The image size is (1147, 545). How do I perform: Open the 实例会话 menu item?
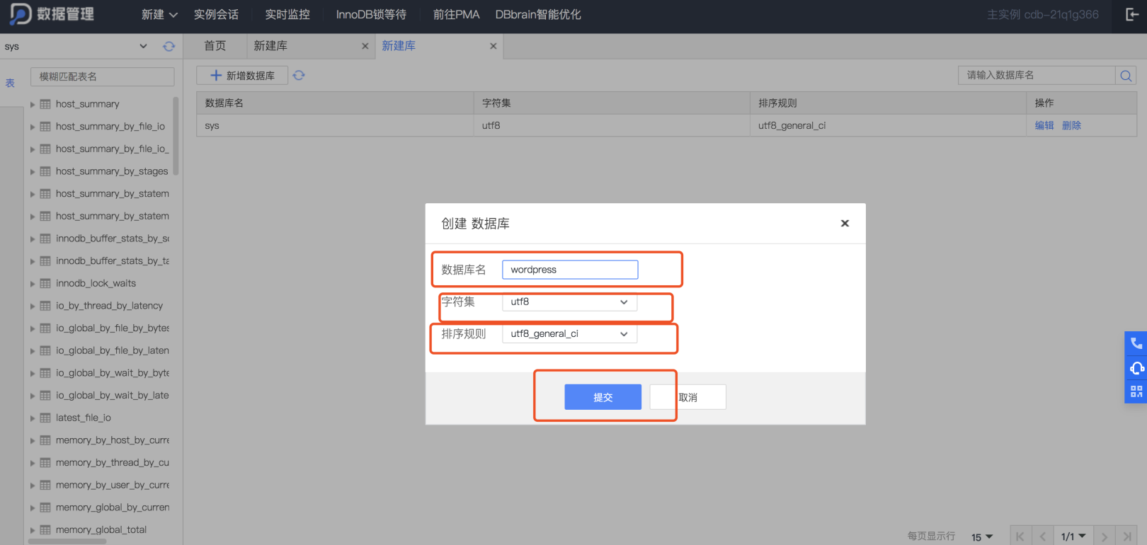(216, 15)
